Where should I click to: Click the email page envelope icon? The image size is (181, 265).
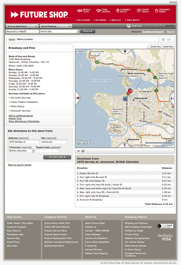169,39
